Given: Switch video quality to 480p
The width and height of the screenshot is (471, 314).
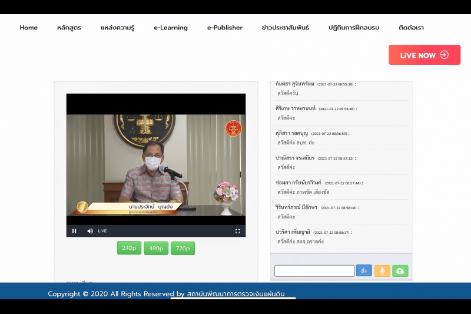Looking at the screenshot, I should 156,249.
